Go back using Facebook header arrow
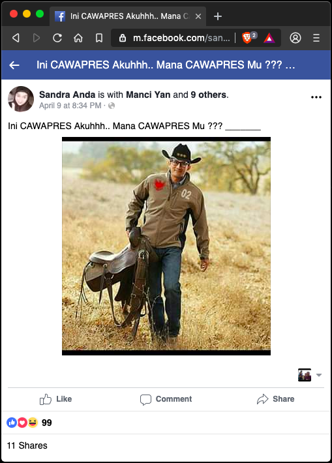The height and width of the screenshot is (463, 332). [14, 65]
